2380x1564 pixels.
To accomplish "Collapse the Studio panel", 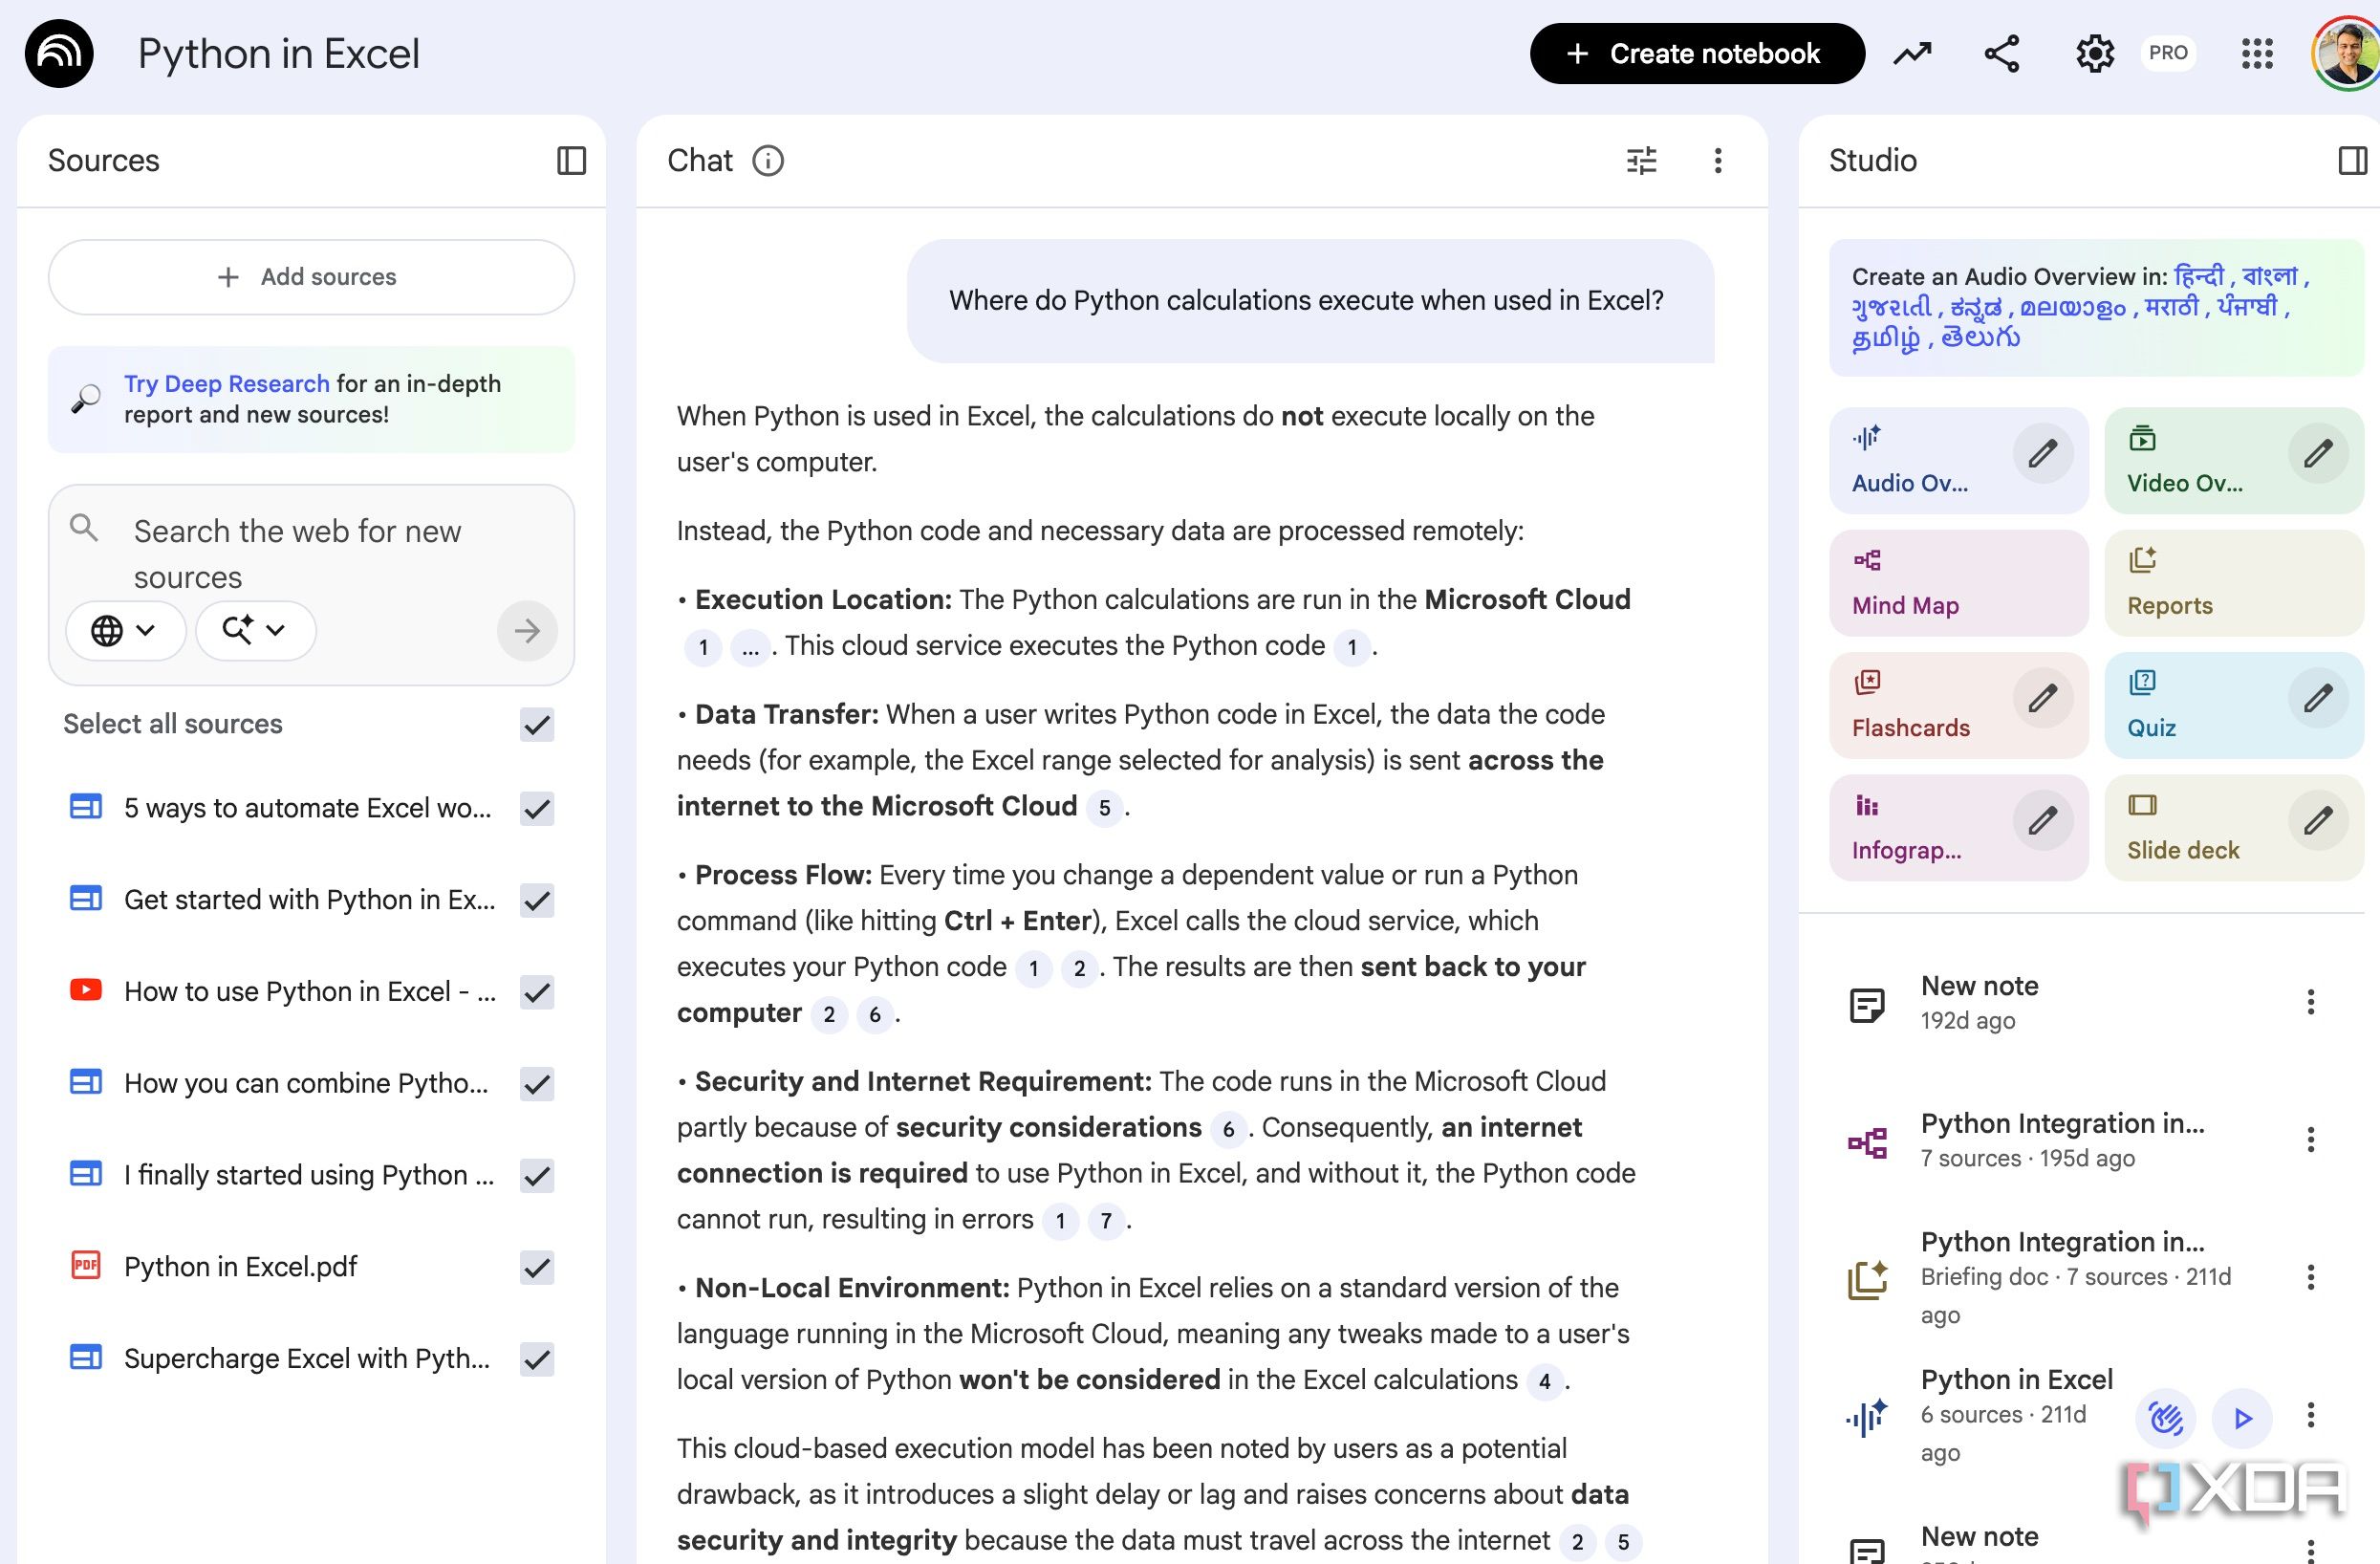I will [2352, 160].
